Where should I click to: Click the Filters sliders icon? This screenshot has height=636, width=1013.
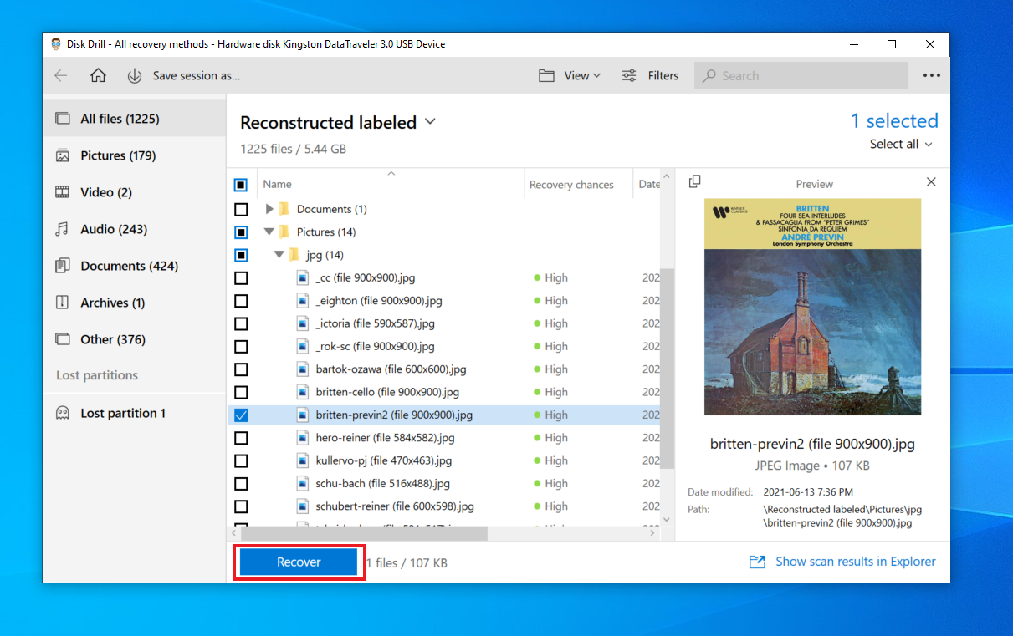629,75
